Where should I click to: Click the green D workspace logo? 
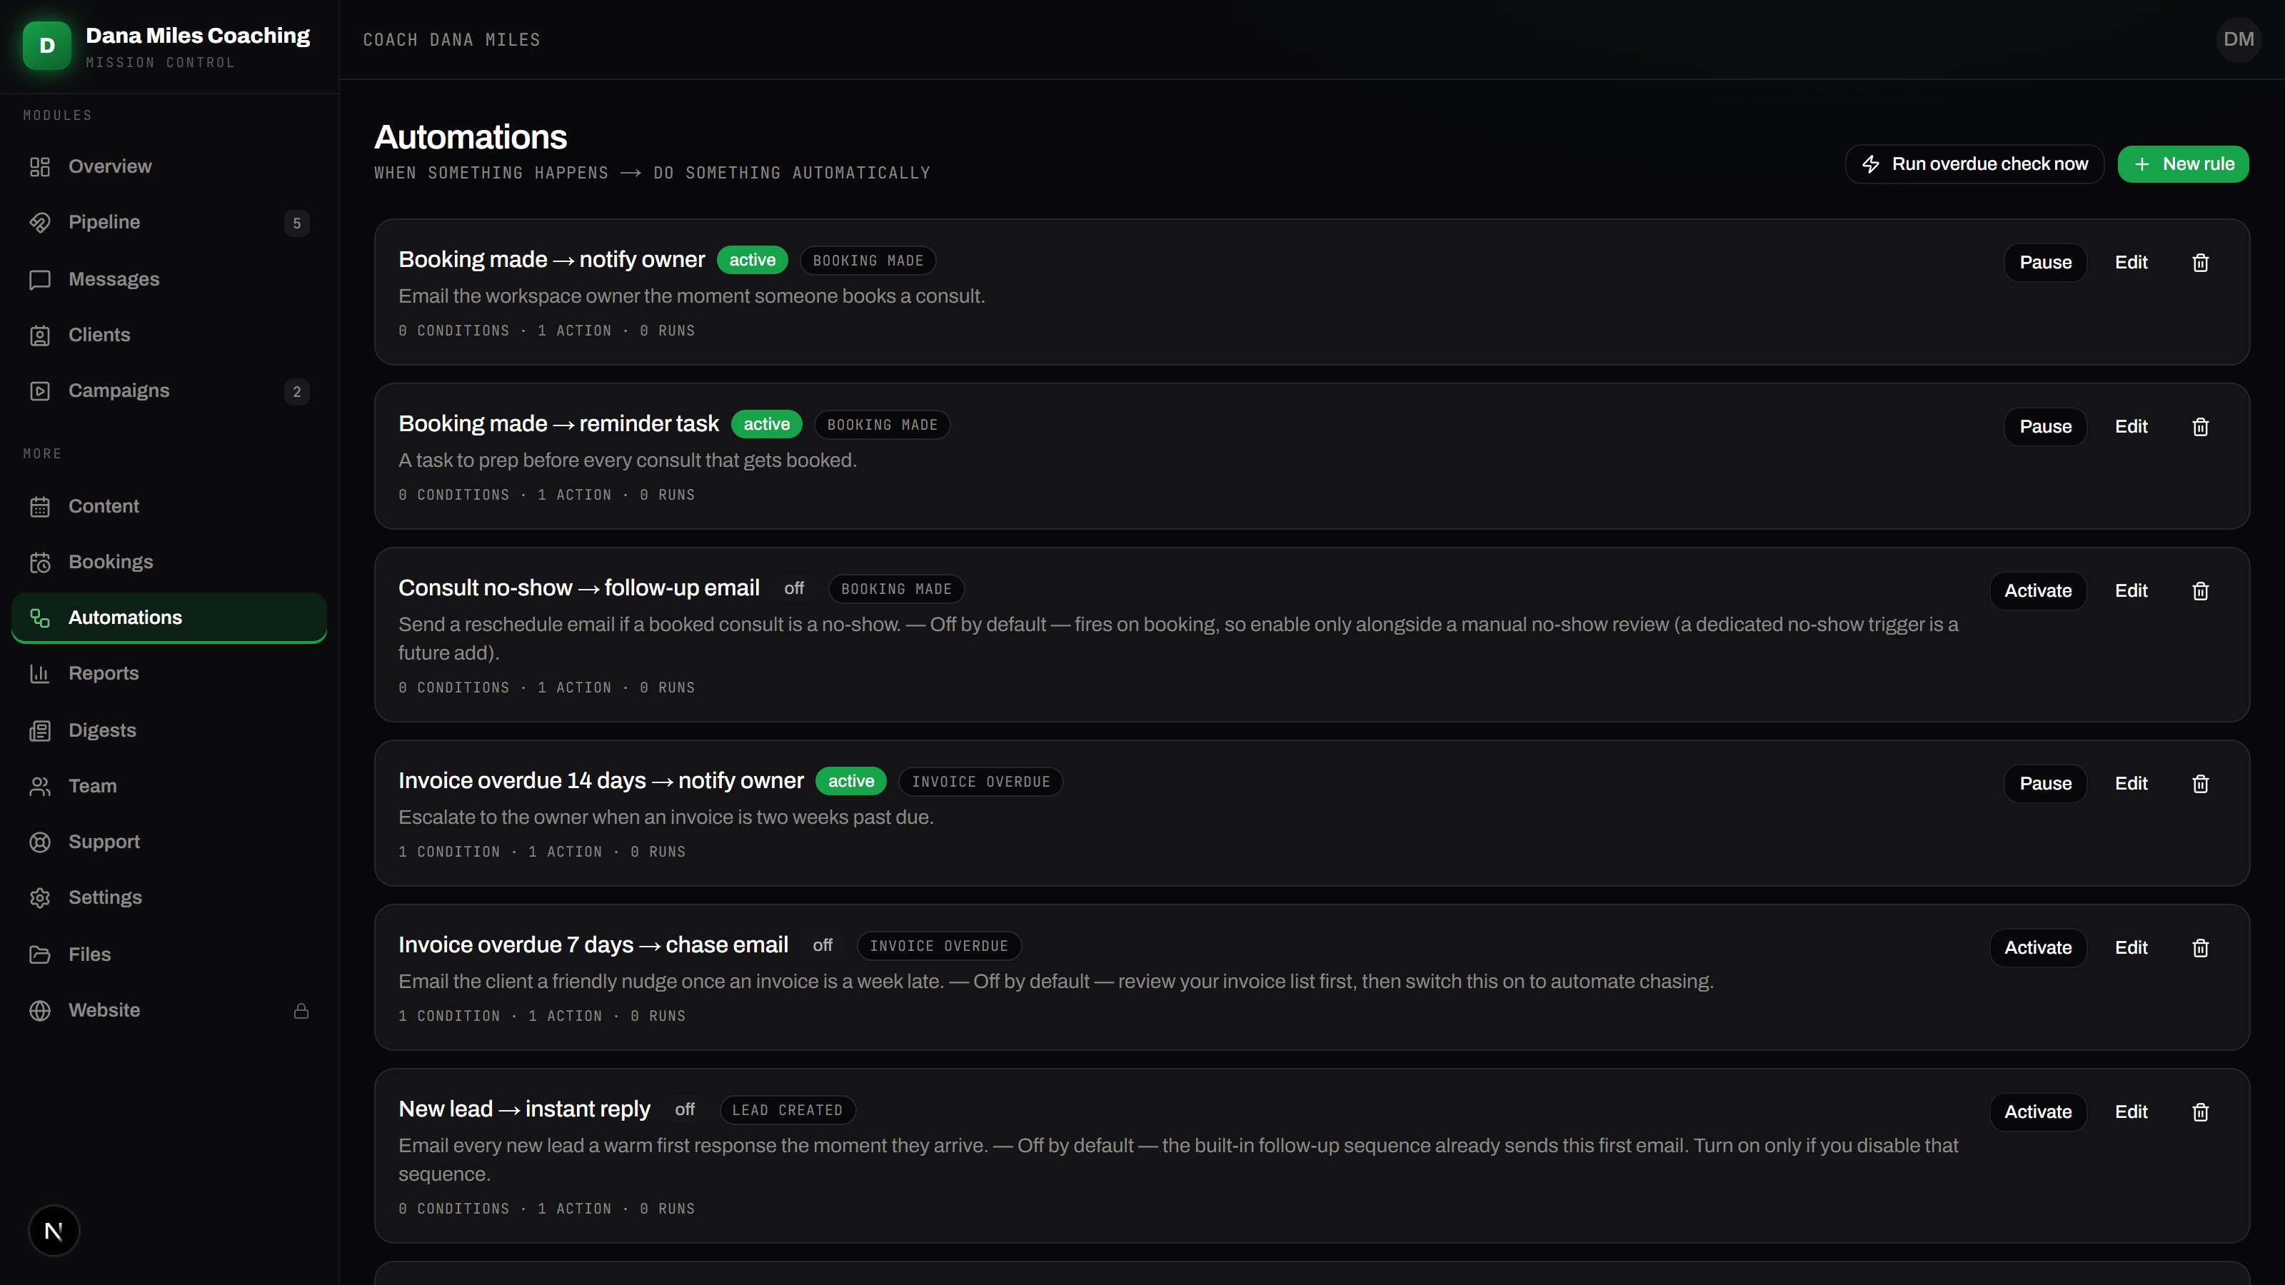[x=47, y=45]
